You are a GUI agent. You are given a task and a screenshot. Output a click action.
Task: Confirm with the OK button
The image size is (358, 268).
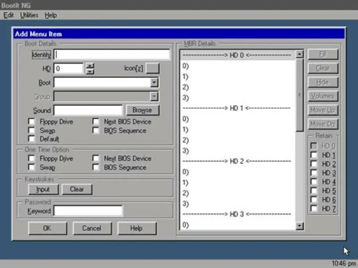point(47,228)
